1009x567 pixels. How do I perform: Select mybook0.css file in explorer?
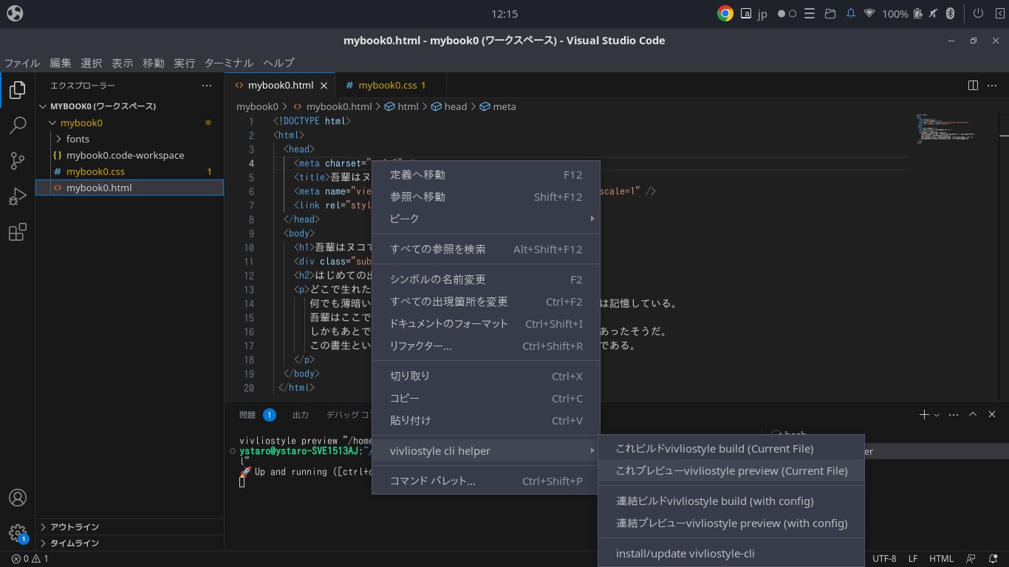130,171
